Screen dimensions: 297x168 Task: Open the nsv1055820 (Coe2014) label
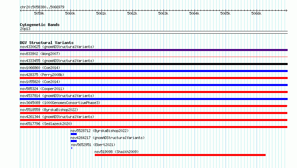40,82
